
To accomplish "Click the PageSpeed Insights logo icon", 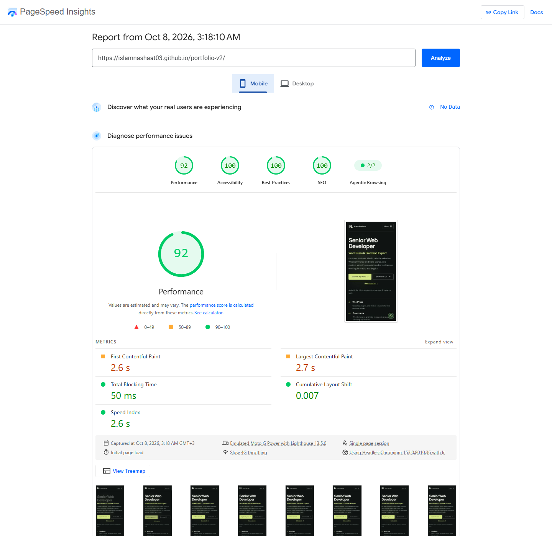I will point(12,12).
